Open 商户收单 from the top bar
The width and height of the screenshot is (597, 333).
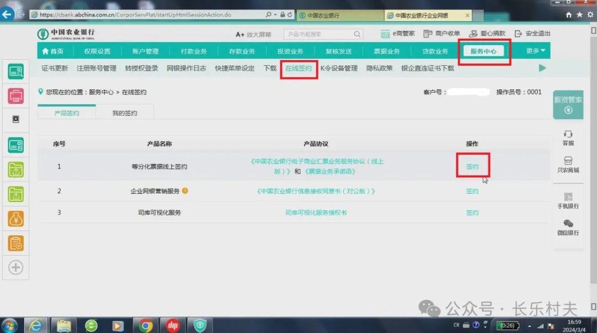click(442, 34)
